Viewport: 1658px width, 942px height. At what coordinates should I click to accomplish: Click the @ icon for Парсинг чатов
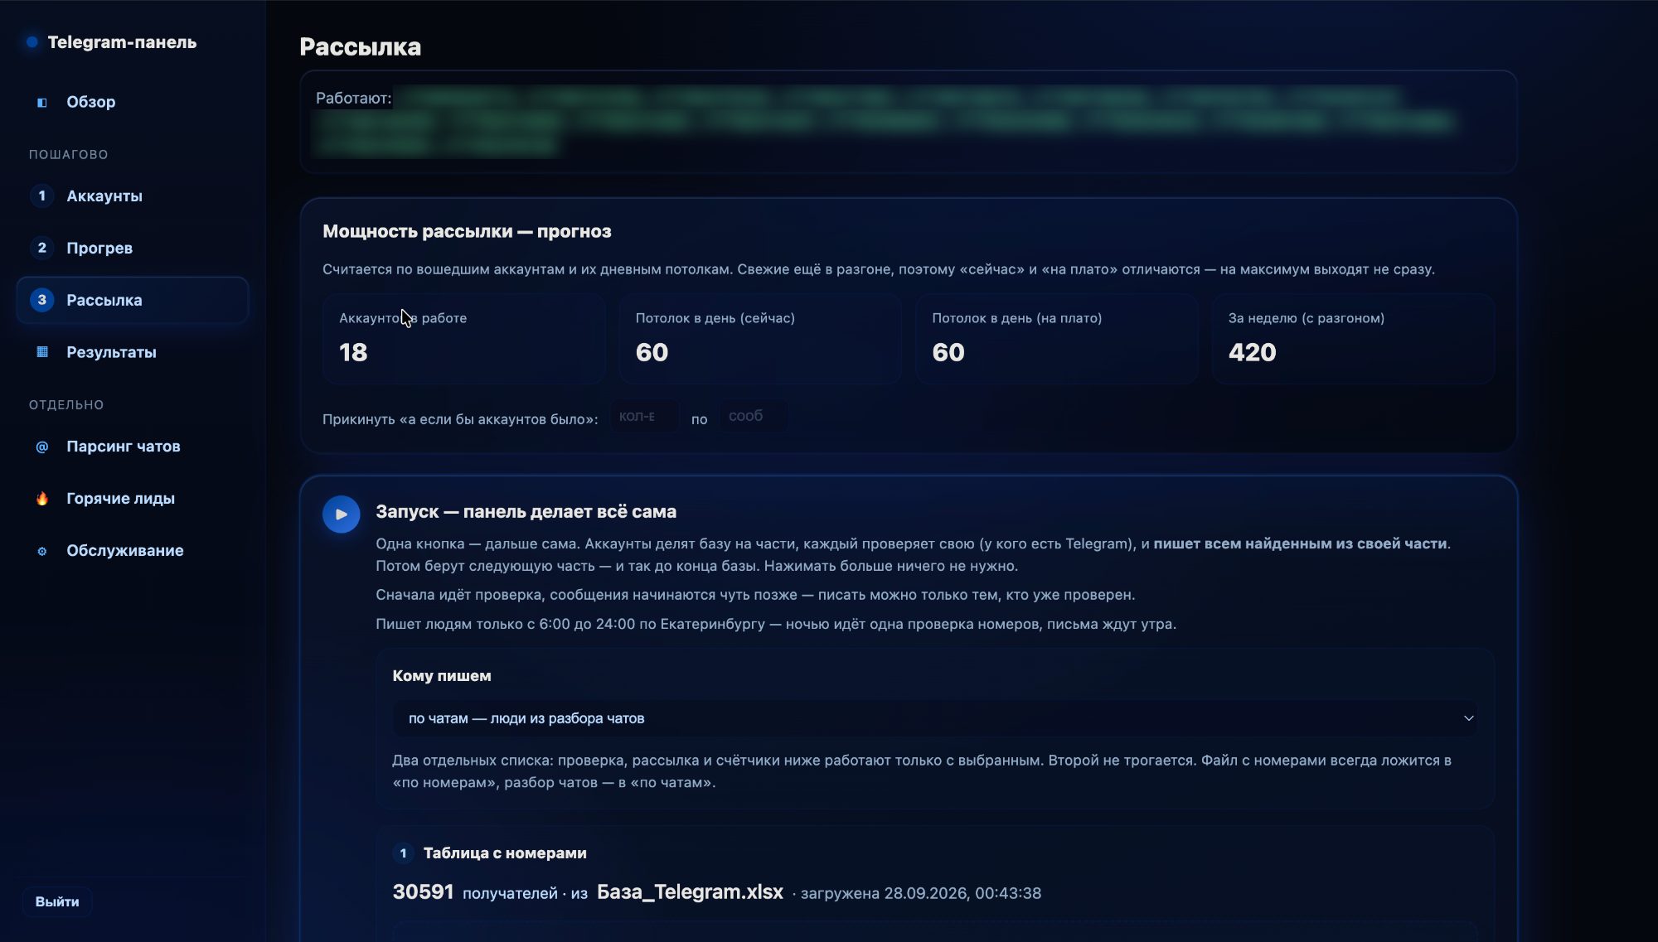click(x=42, y=447)
